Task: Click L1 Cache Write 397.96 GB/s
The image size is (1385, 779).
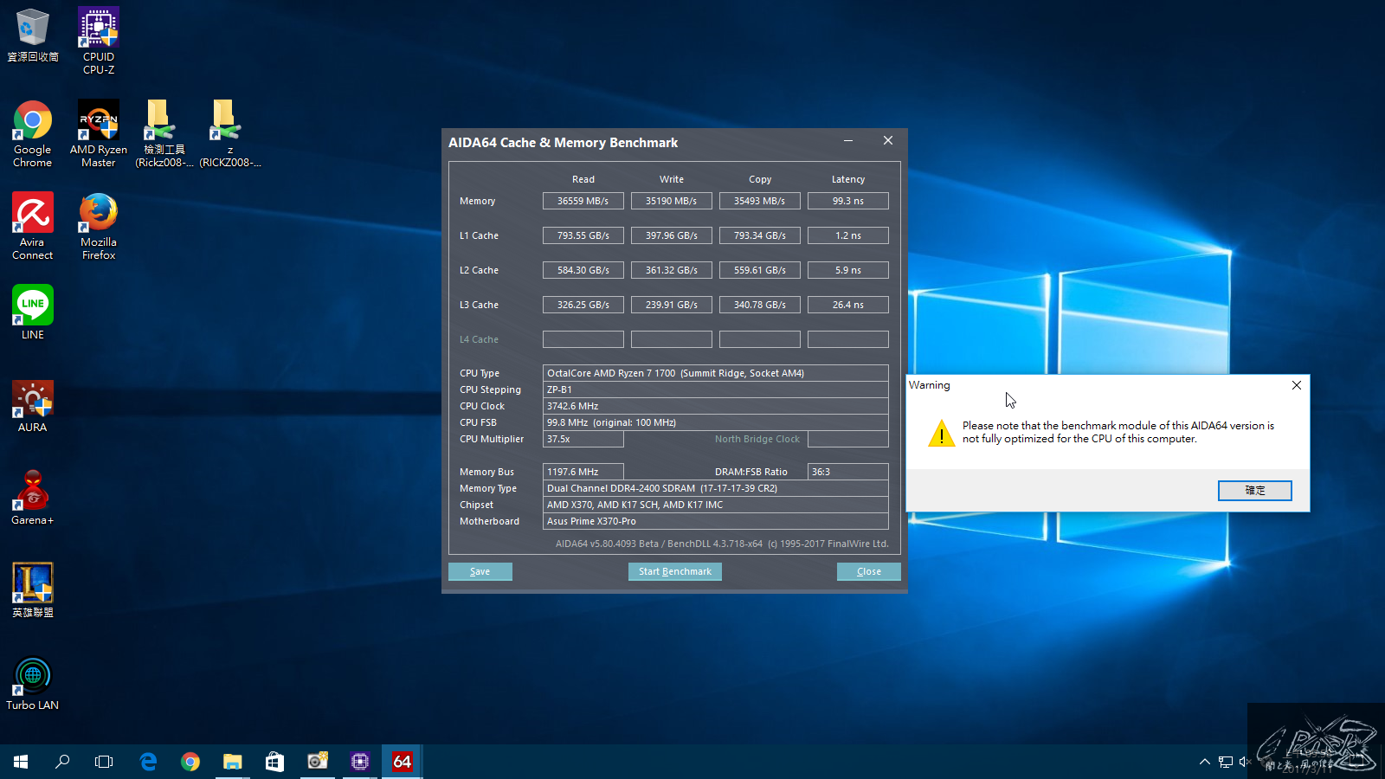Action: tap(672, 235)
